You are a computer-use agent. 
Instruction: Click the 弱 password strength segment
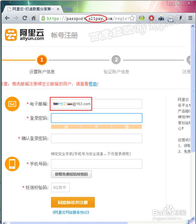pyautogui.click(x=66, y=127)
